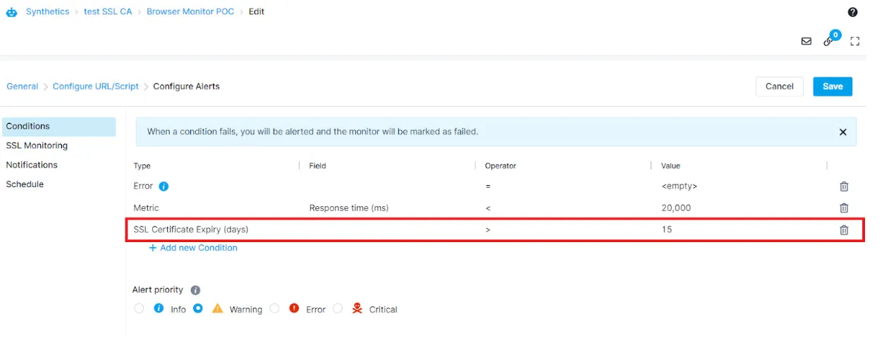Delete the Error condition row
Image resolution: width=884 pixels, height=349 pixels.
tap(844, 186)
